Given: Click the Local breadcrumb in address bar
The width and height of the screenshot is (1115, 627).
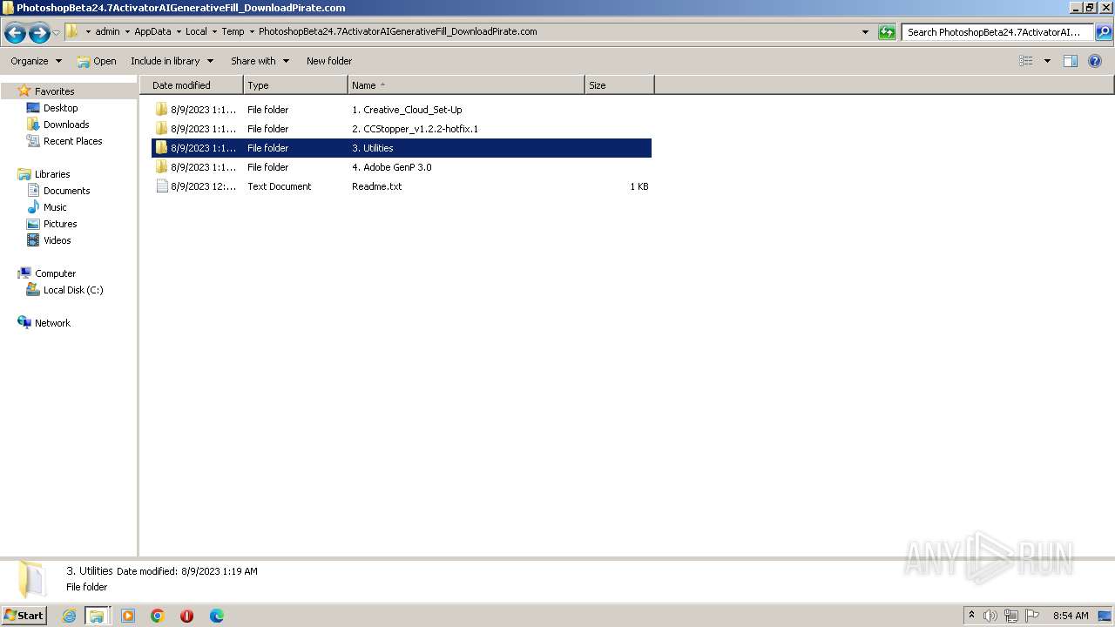Looking at the screenshot, I should 196,31.
